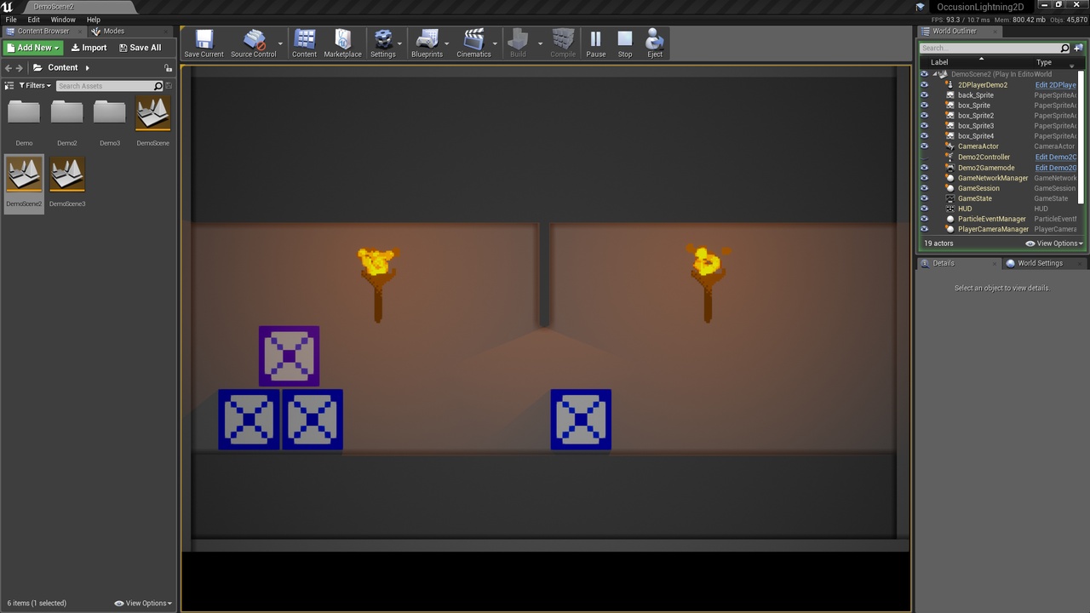
Task: Open the Add New dropdown
Action: click(x=33, y=48)
